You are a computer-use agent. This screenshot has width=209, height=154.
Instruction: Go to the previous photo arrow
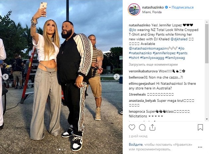5,77
